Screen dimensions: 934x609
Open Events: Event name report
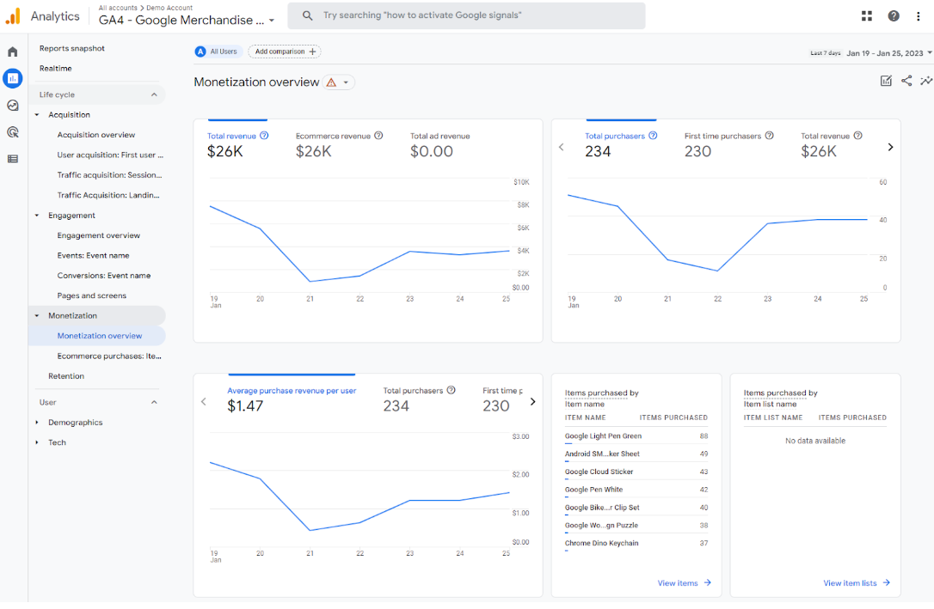[93, 256]
